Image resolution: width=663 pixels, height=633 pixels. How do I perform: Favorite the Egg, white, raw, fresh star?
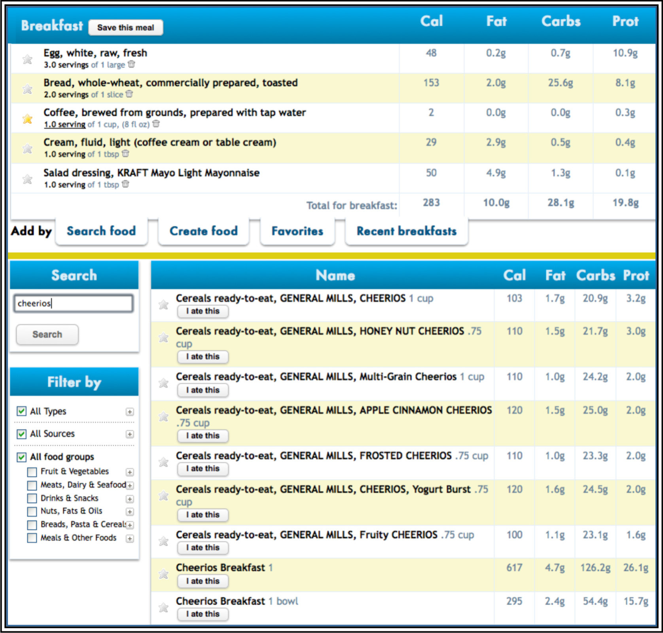pyautogui.click(x=27, y=59)
